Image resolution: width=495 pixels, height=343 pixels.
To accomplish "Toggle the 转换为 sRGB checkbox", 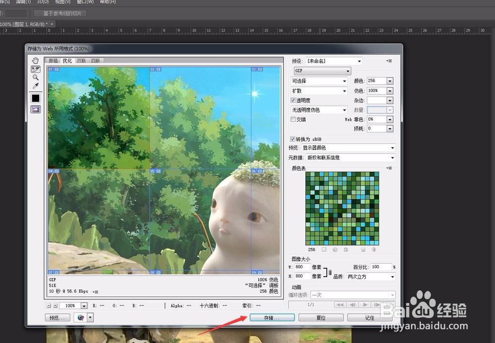I will tap(293, 139).
